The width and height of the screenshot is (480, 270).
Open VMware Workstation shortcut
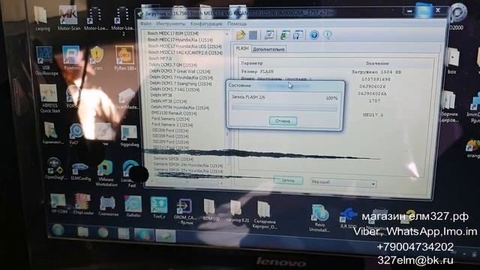pyautogui.click(x=106, y=173)
